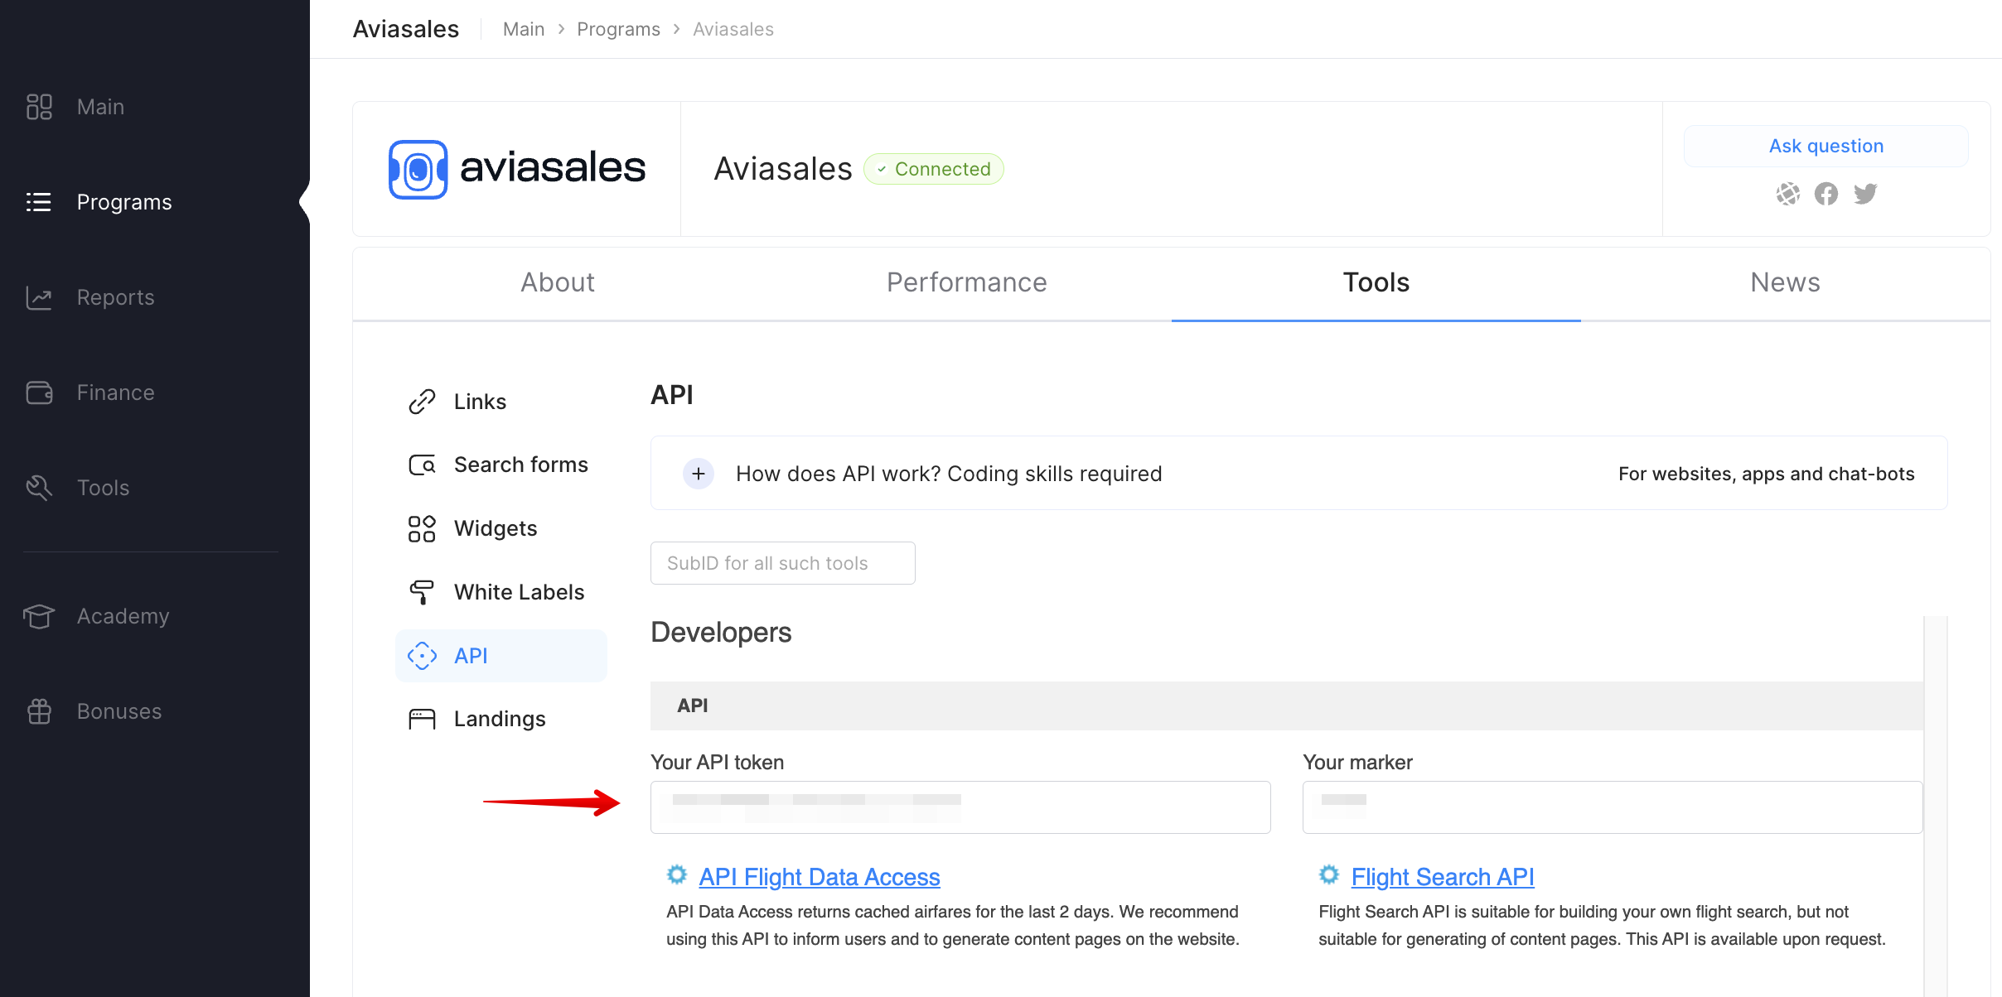The height and width of the screenshot is (997, 2002).
Task: Click the Reports chart icon in sidebar
Action: (39, 297)
